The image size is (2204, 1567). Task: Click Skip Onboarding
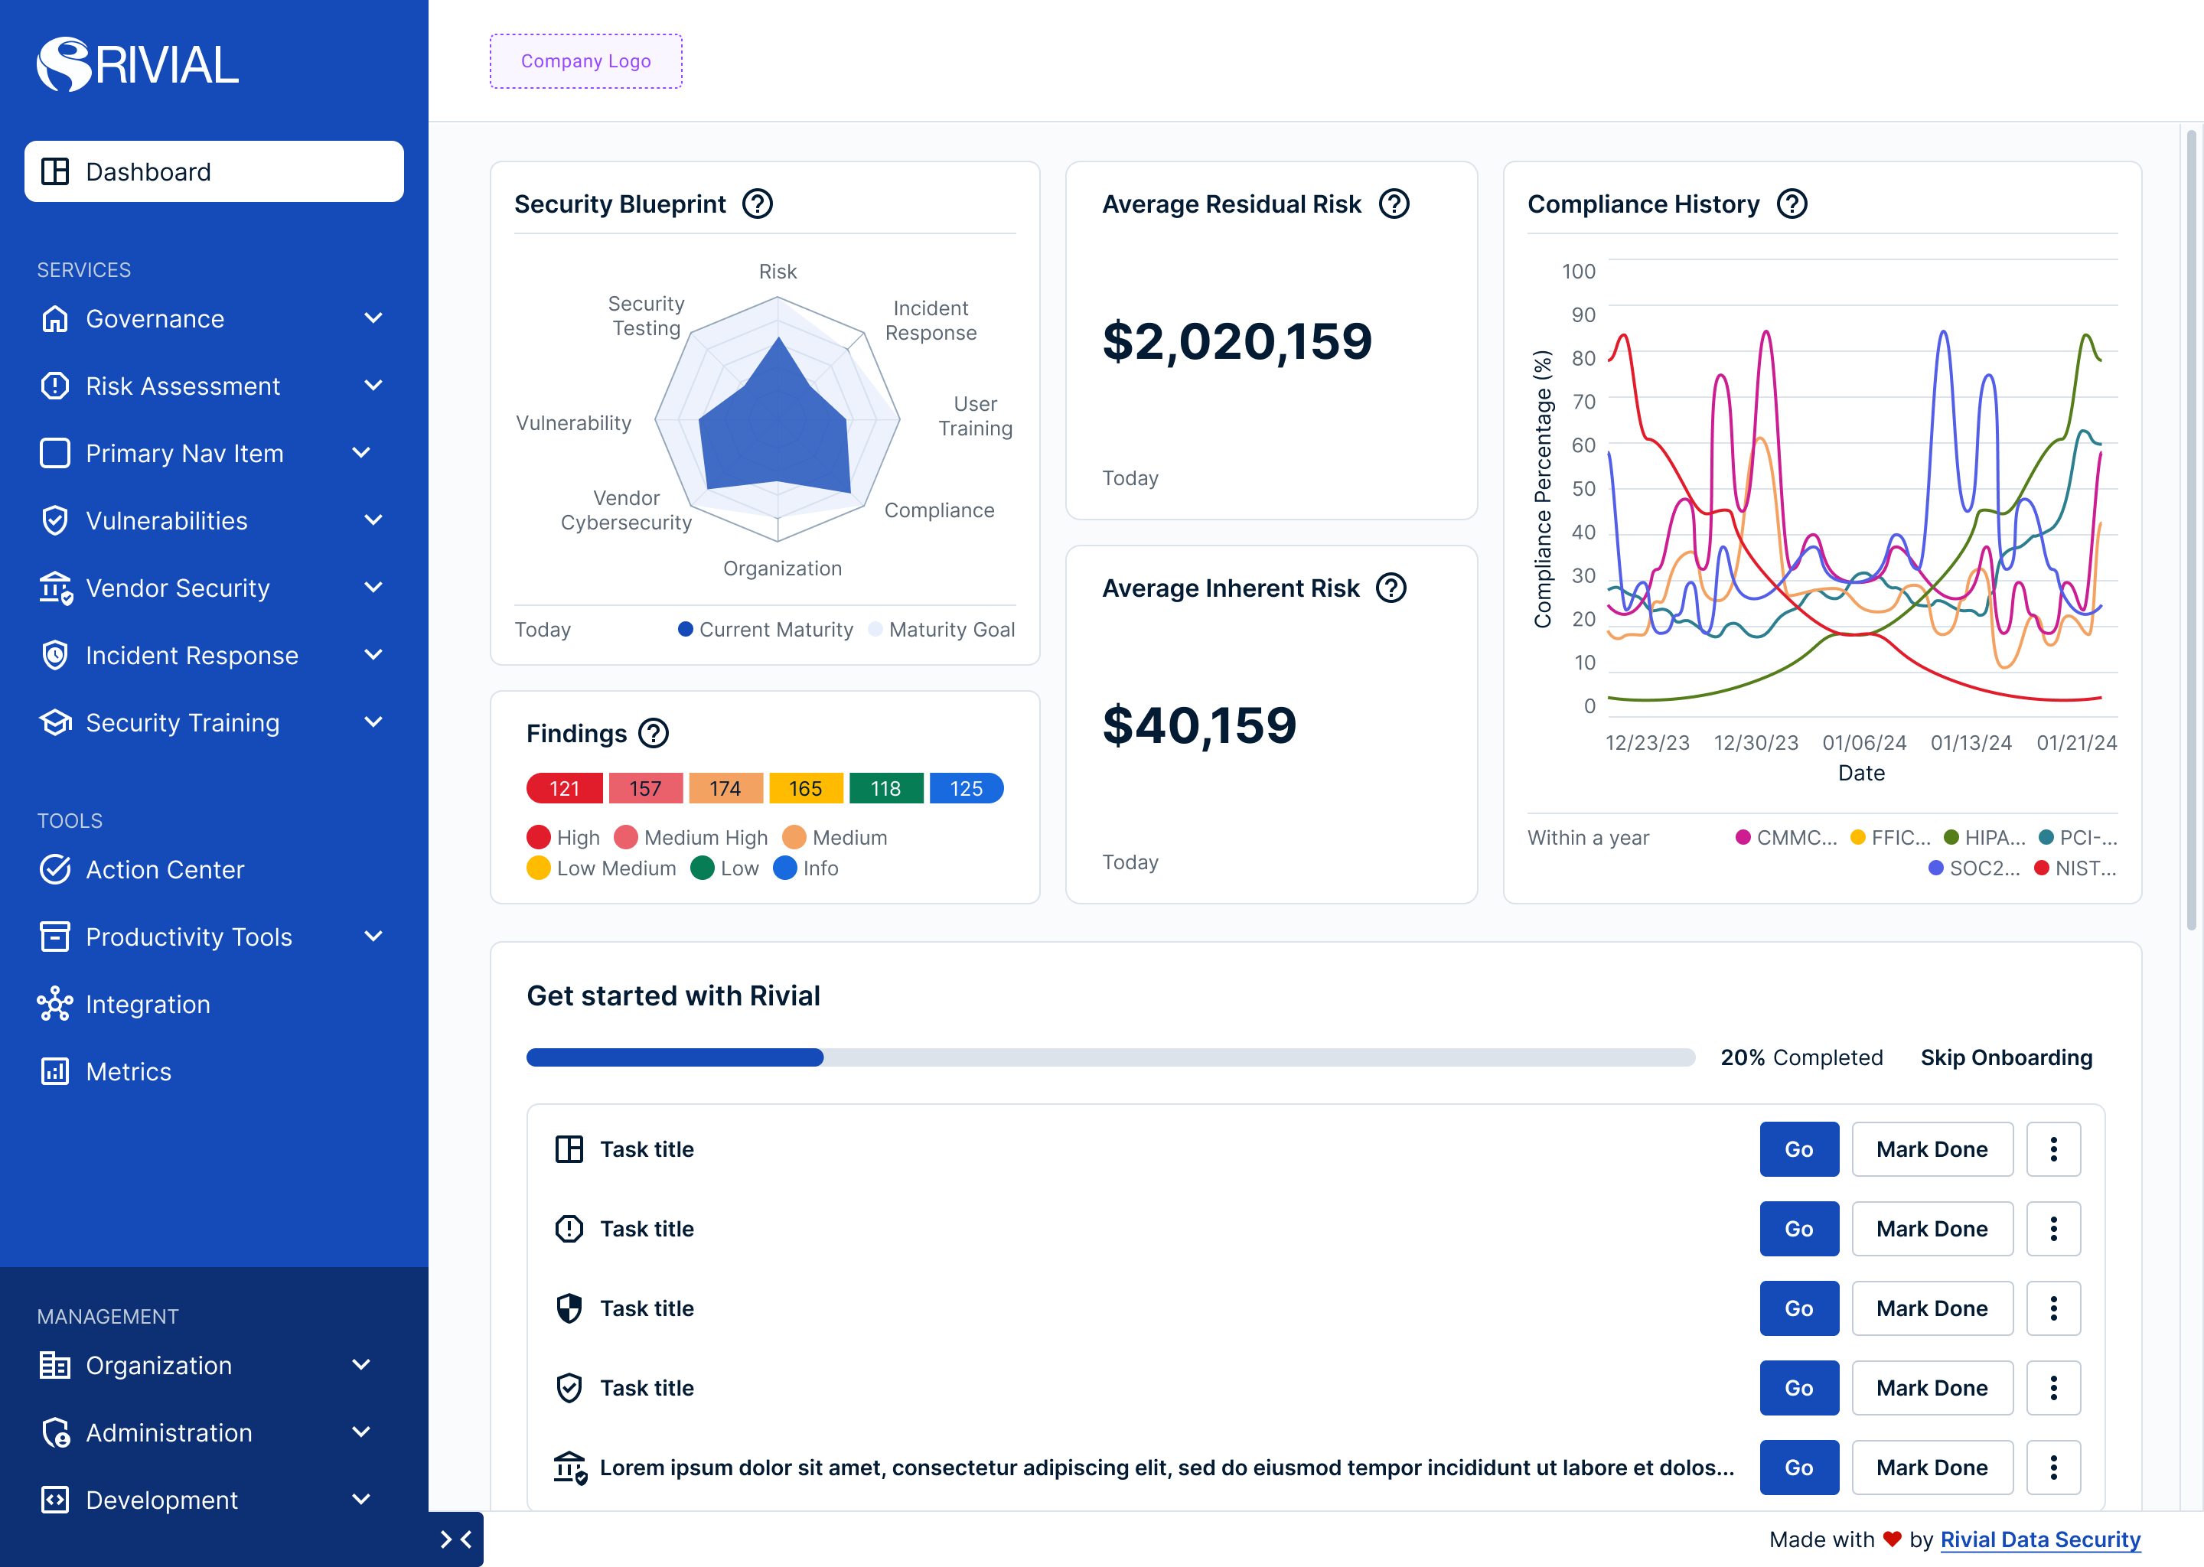2005,1057
